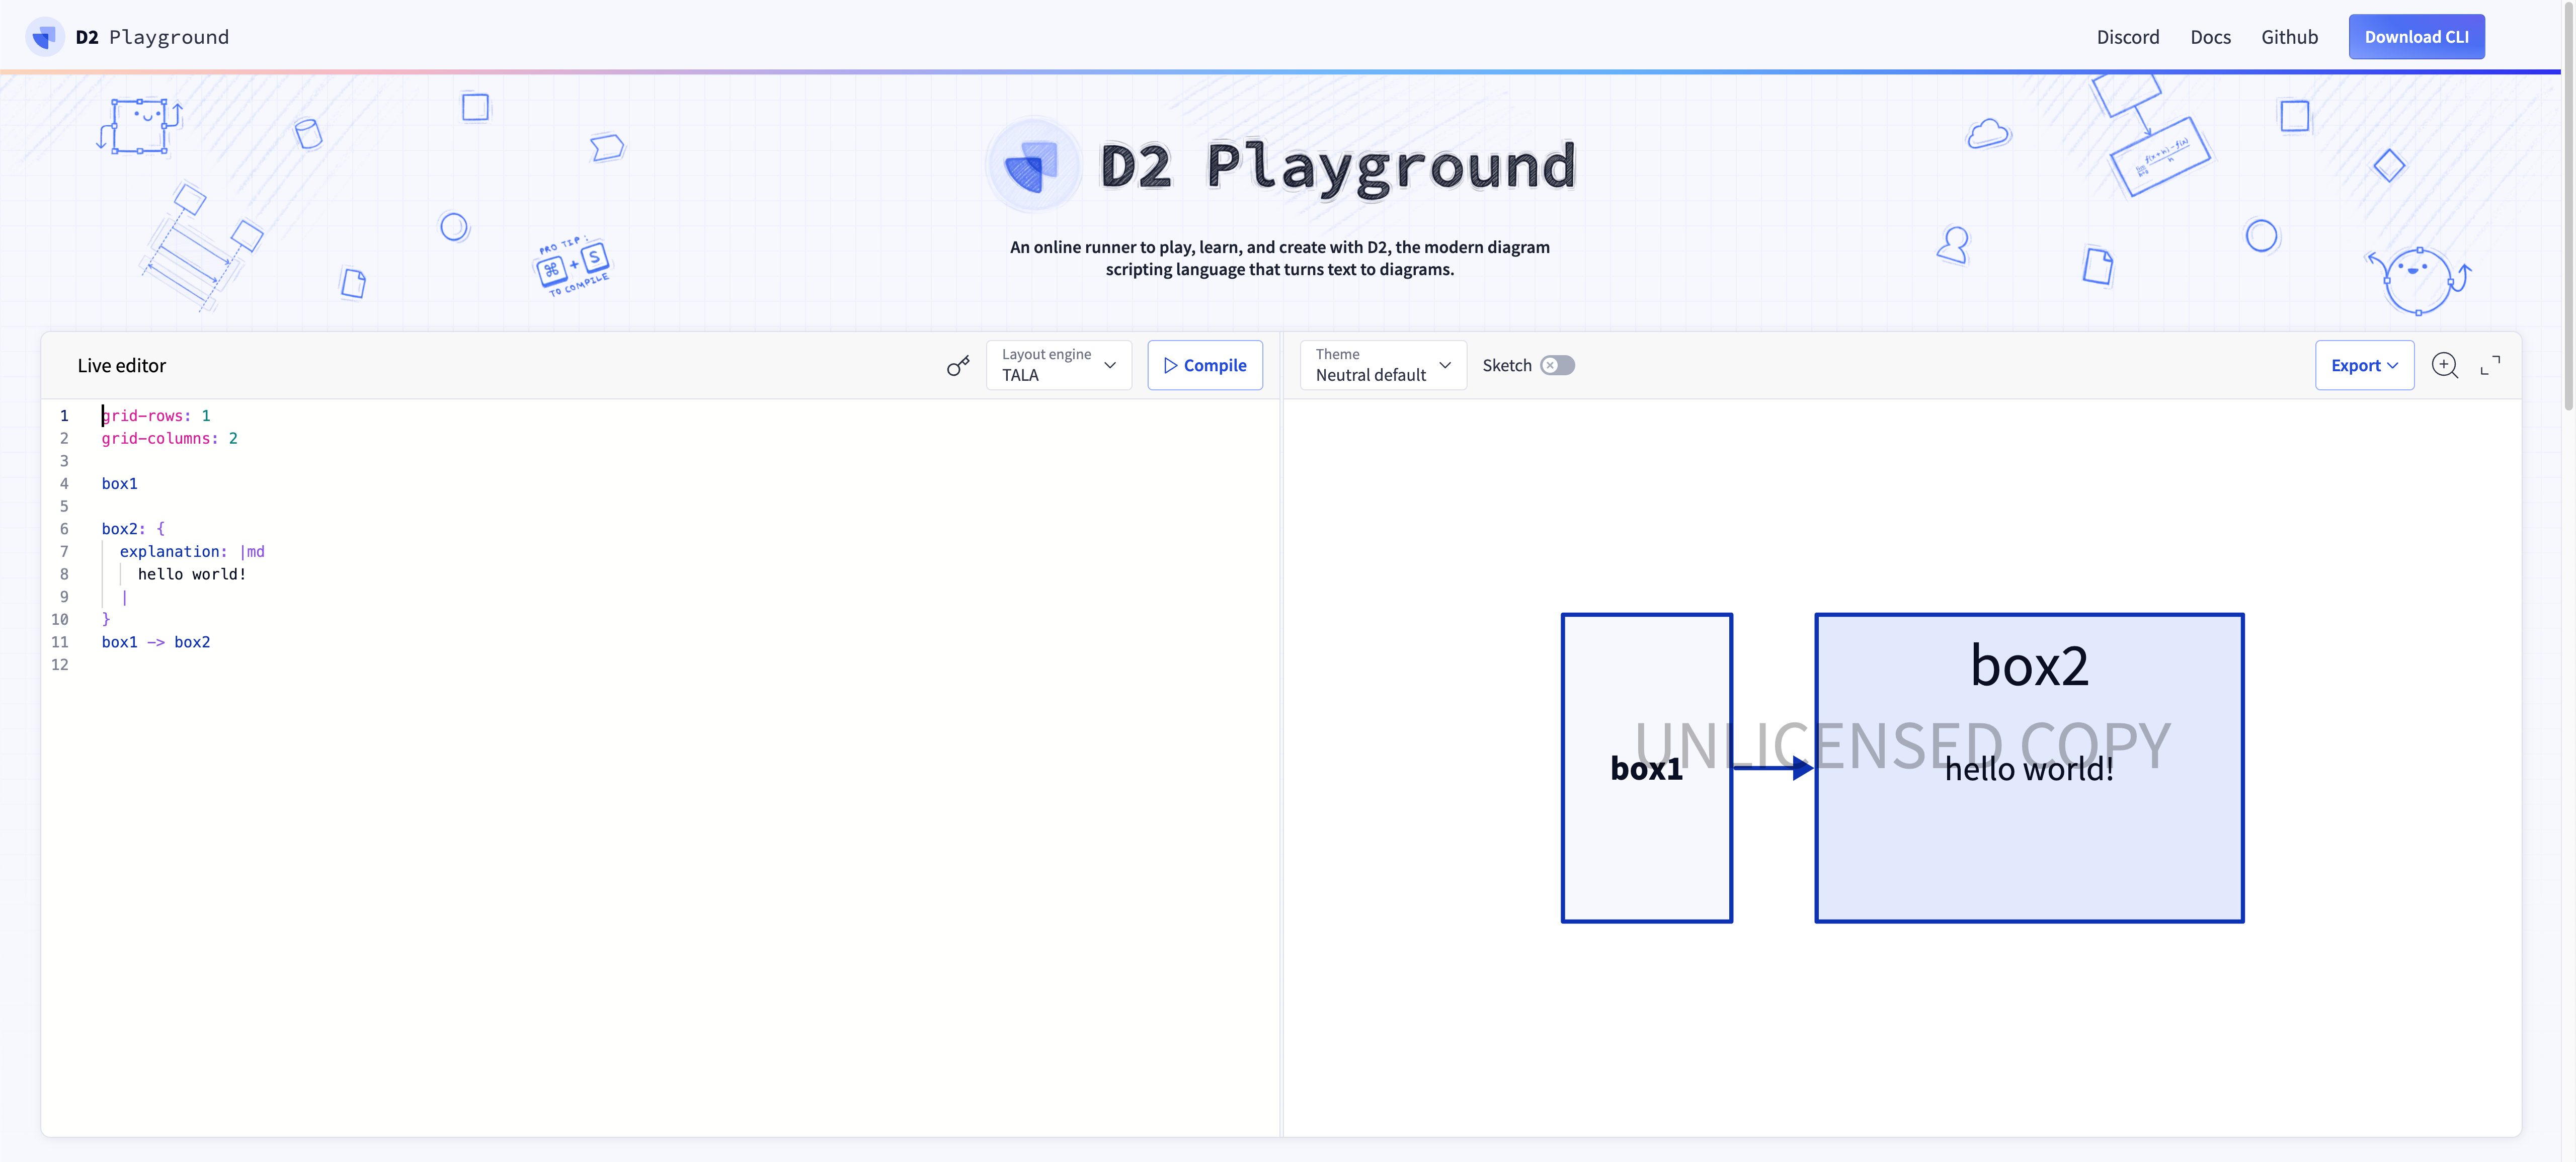Toggle the Sketch switch
Image resolution: width=2576 pixels, height=1162 pixels.
[1557, 366]
